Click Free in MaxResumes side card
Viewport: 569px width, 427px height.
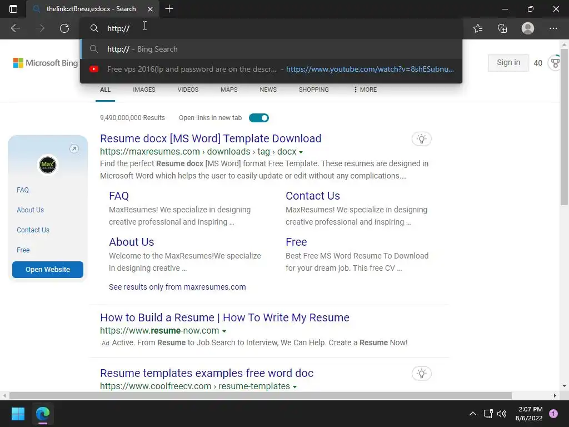(x=23, y=250)
